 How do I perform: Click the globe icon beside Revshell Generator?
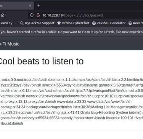coord(94,23)
